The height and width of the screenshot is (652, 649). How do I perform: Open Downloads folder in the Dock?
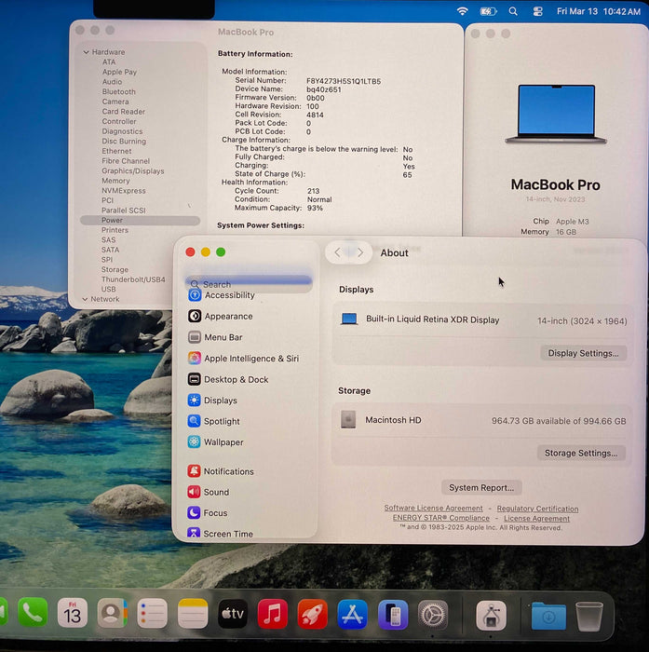pyautogui.click(x=548, y=615)
